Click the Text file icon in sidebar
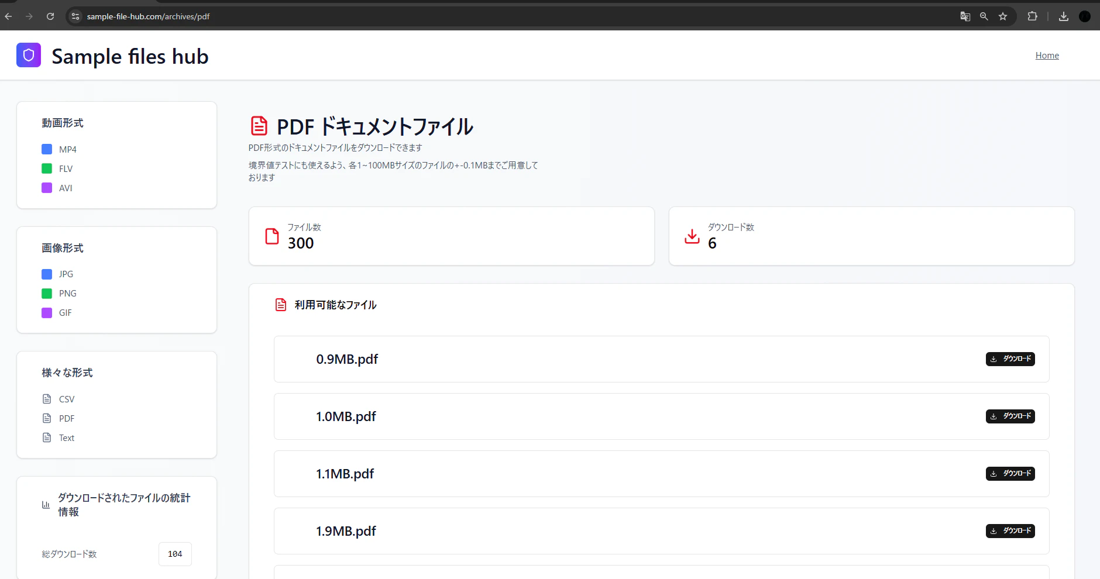The image size is (1100, 579). point(47,437)
